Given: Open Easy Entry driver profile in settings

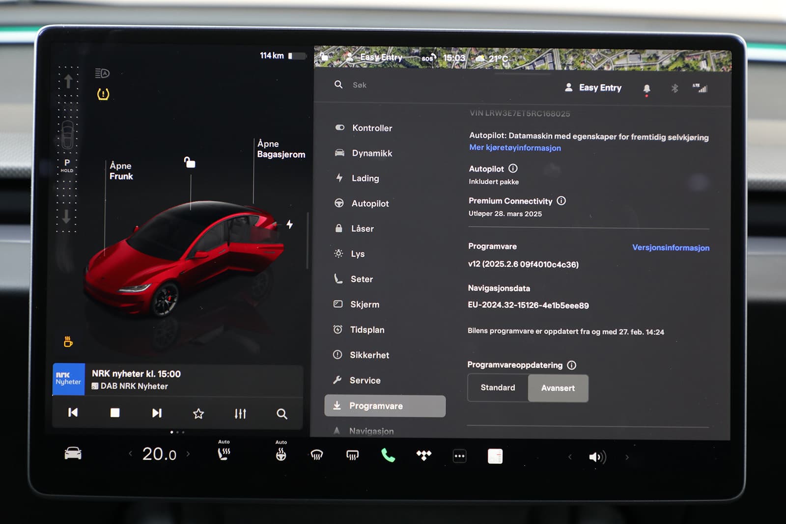Looking at the screenshot, I should [593, 87].
